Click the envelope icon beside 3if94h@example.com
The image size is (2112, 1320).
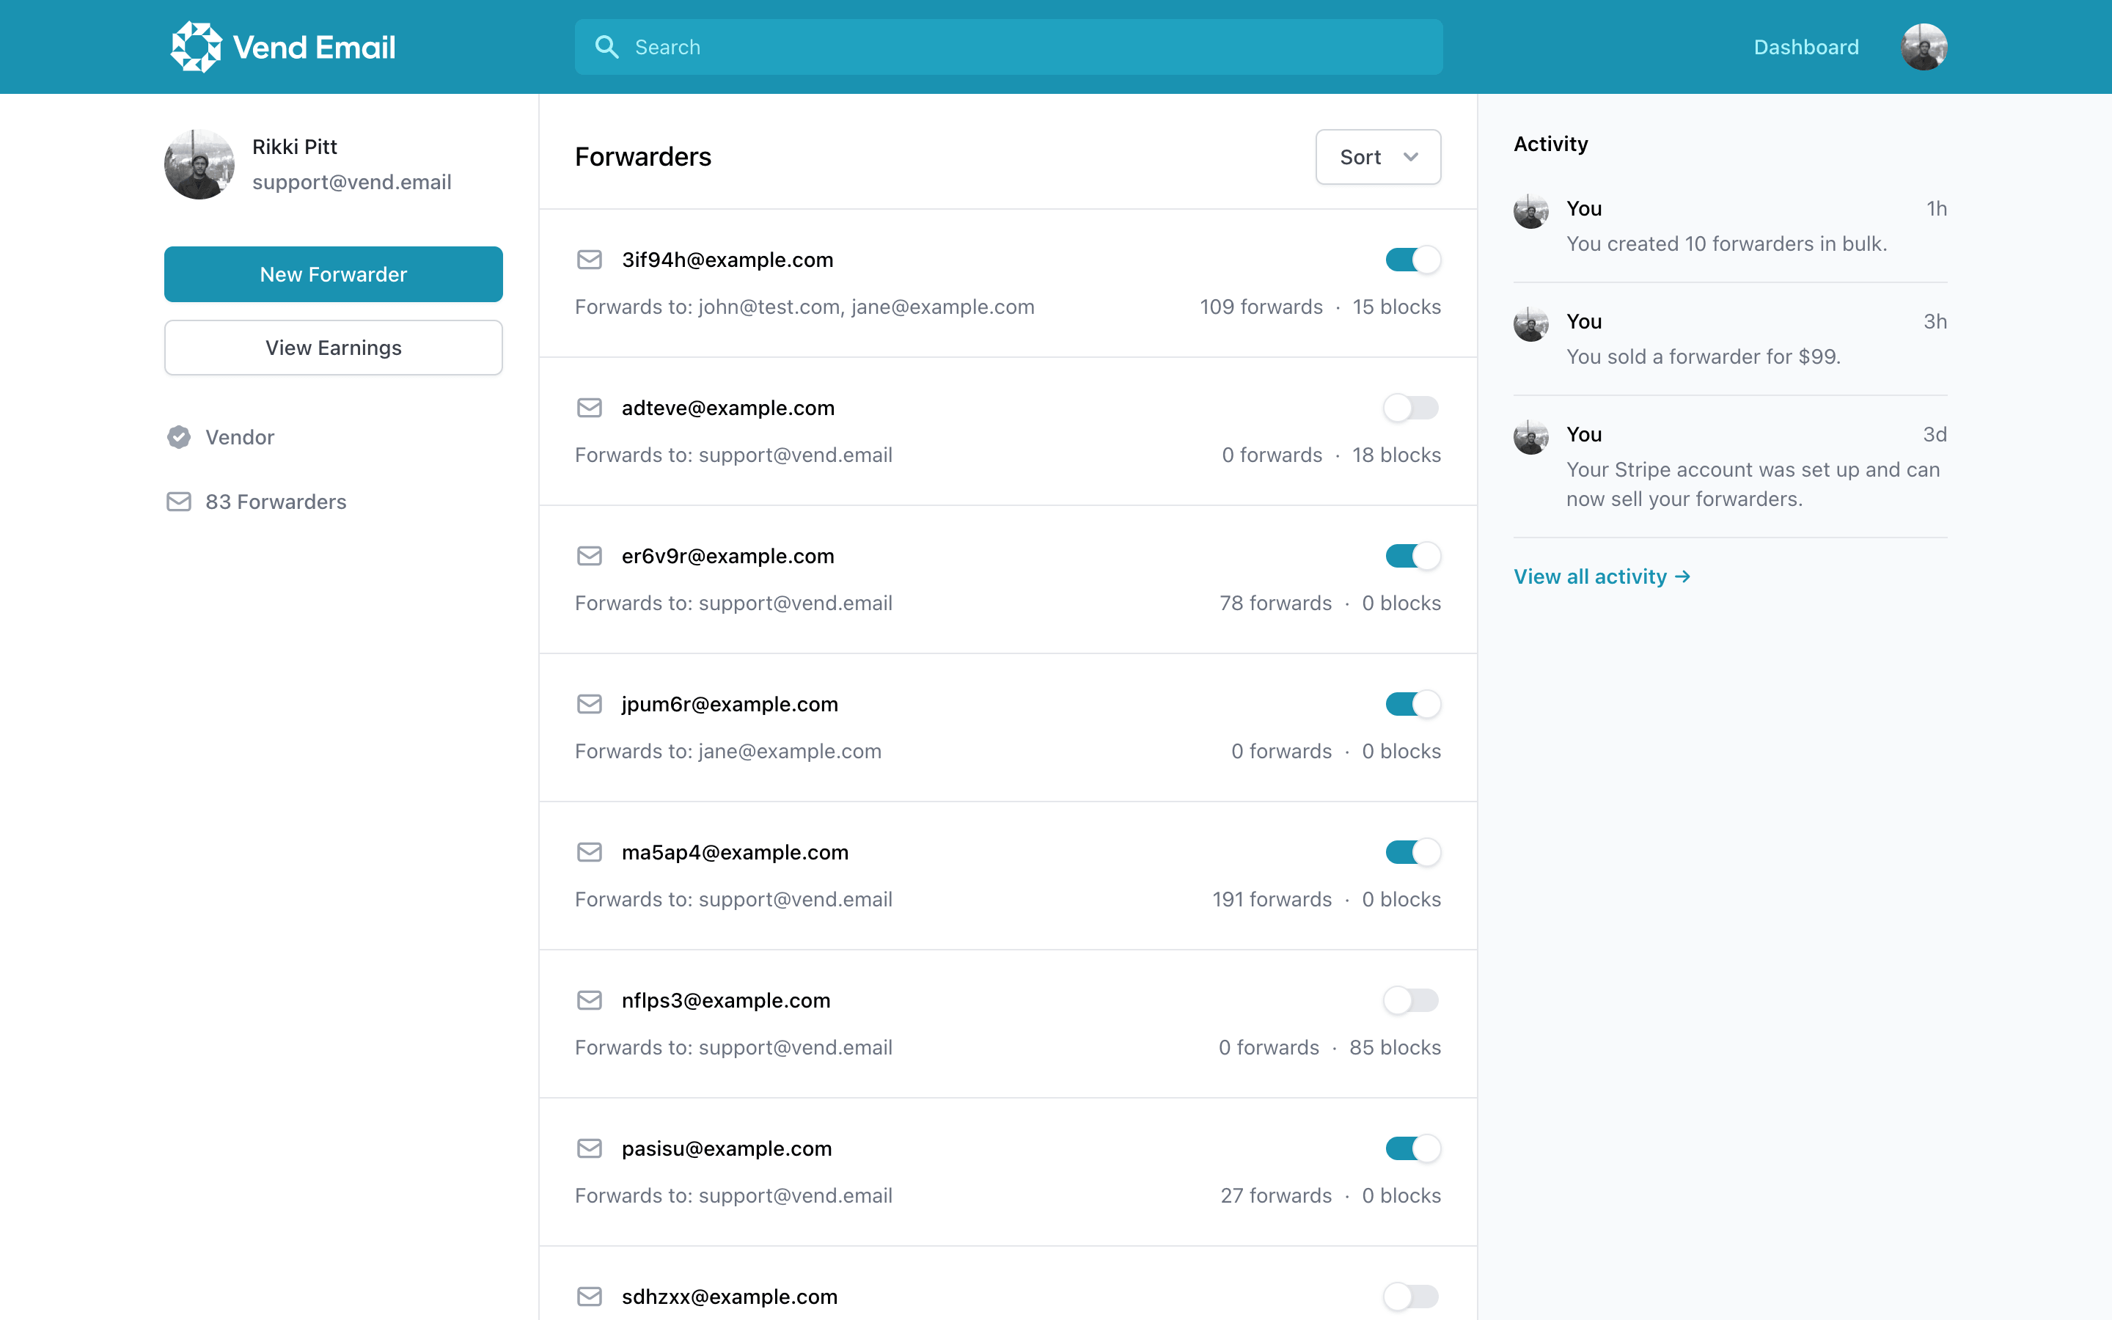click(x=590, y=260)
